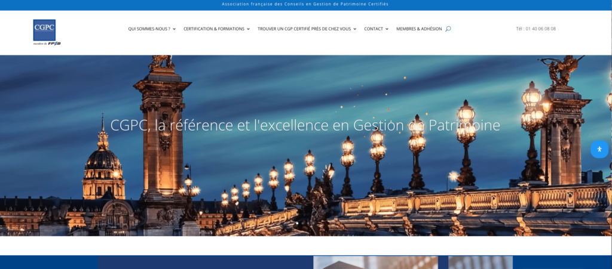Go to Trouver un CGP certifié menu
Image resolution: width=612 pixels, height=269 pixels.
click(304, 29)
